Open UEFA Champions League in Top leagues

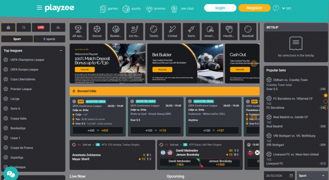point(27,60)
